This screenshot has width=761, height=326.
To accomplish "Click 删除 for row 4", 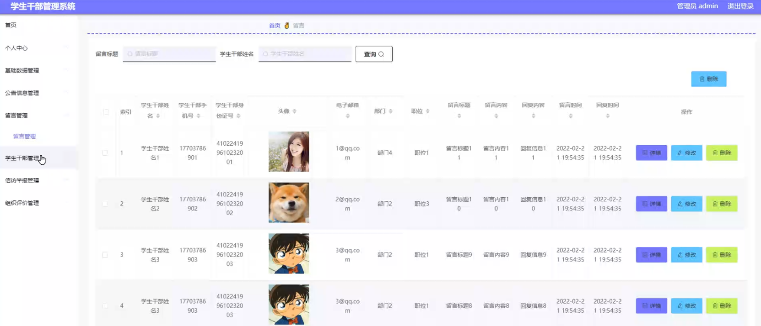I will click(722, 306).
